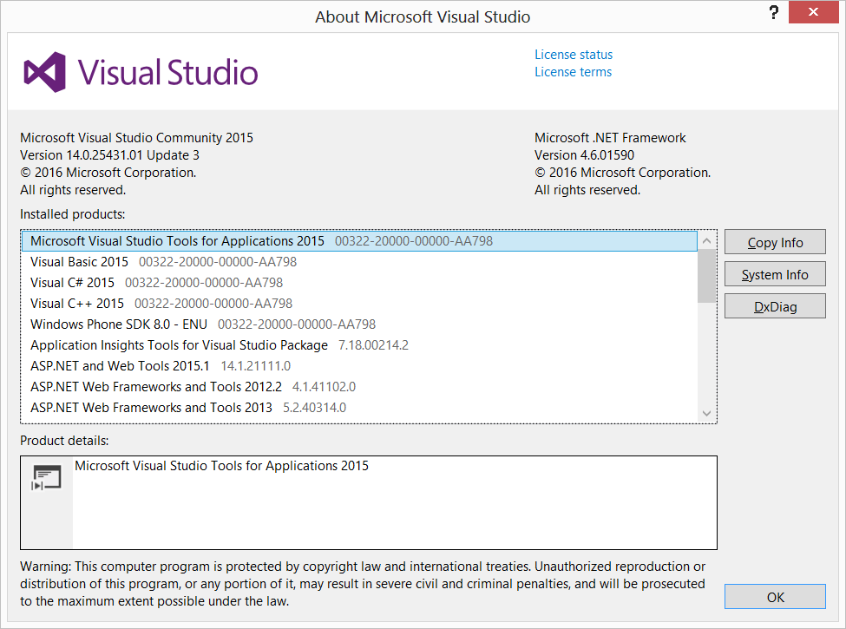This screenshot has height=629, width=846.
Task: Select ASP.NET and Web Tools 2015.1
Action: click(x=359, y=366)
